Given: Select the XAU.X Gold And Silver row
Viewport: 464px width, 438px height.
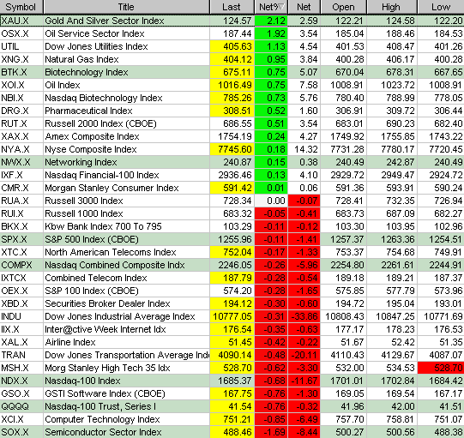Looking at the screenshot, I should [x=232, y=21].
